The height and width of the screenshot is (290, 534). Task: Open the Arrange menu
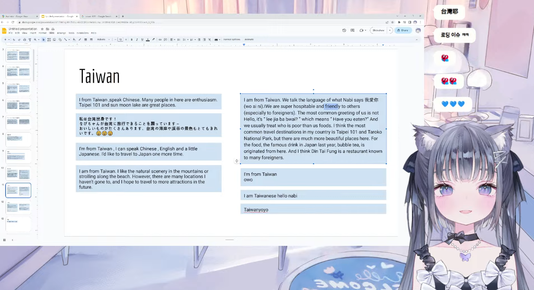tap(61, 33)
